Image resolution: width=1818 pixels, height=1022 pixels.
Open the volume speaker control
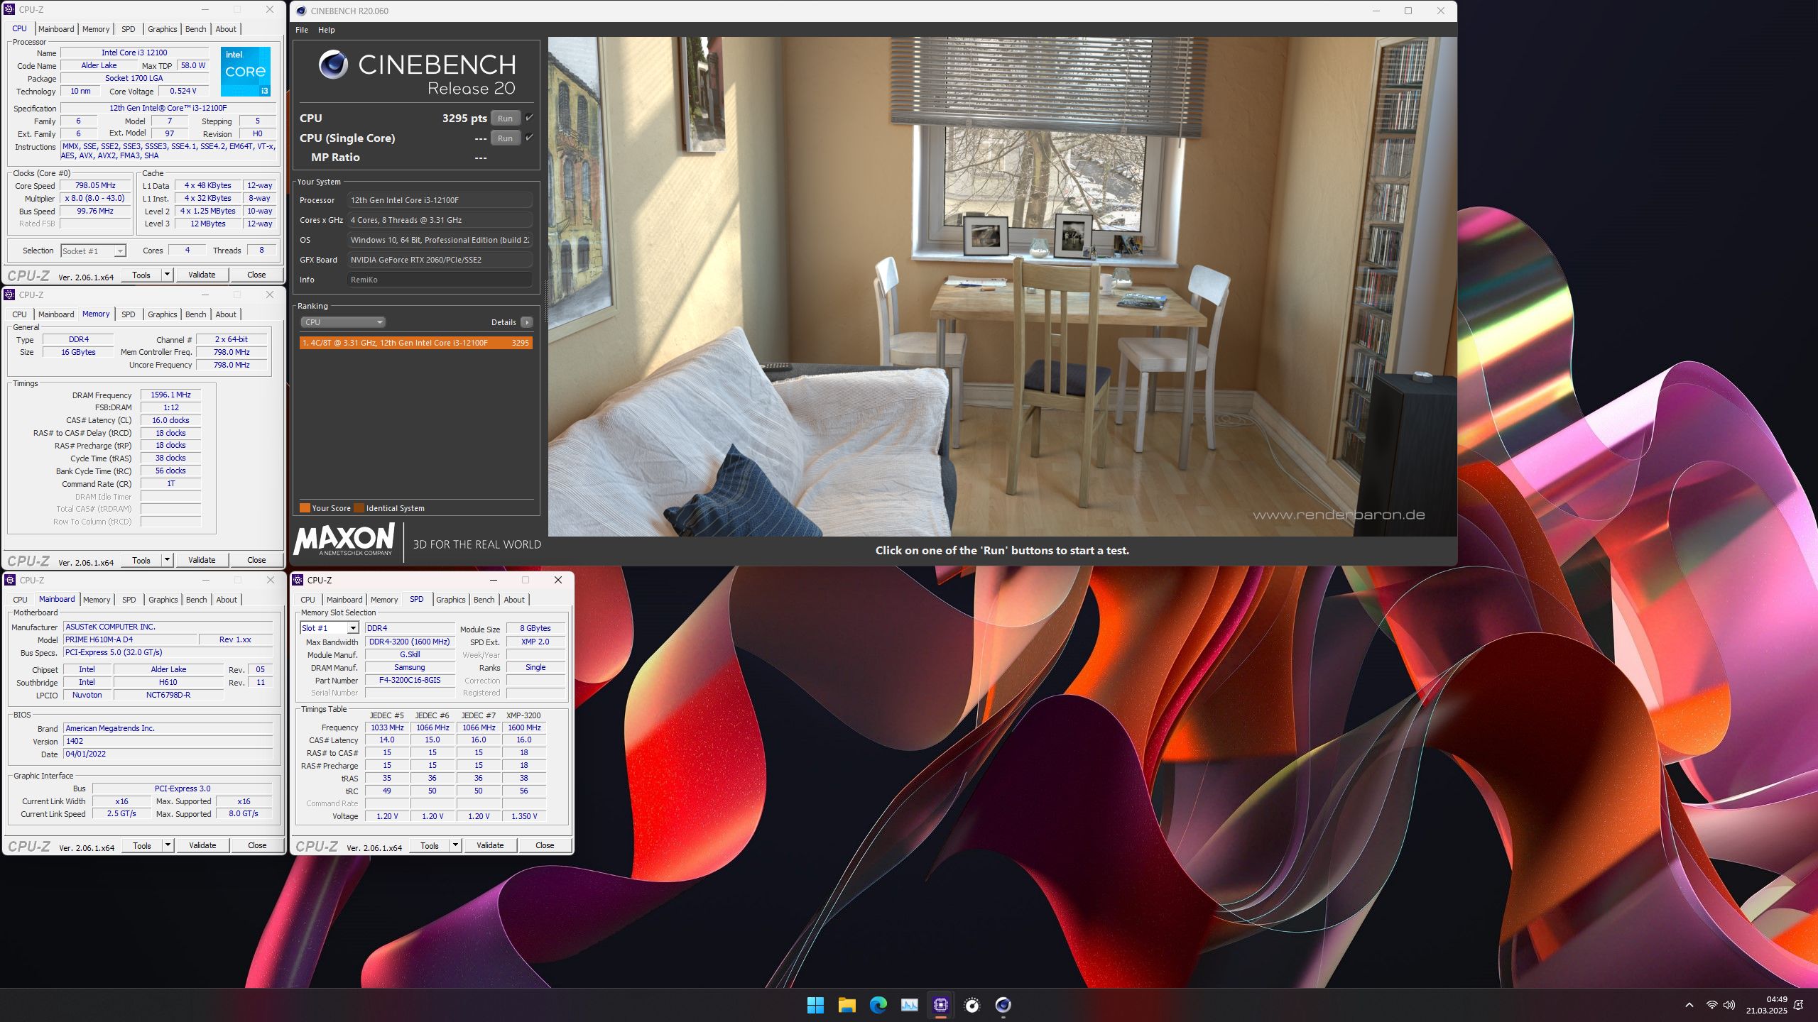[1729, 1005]
